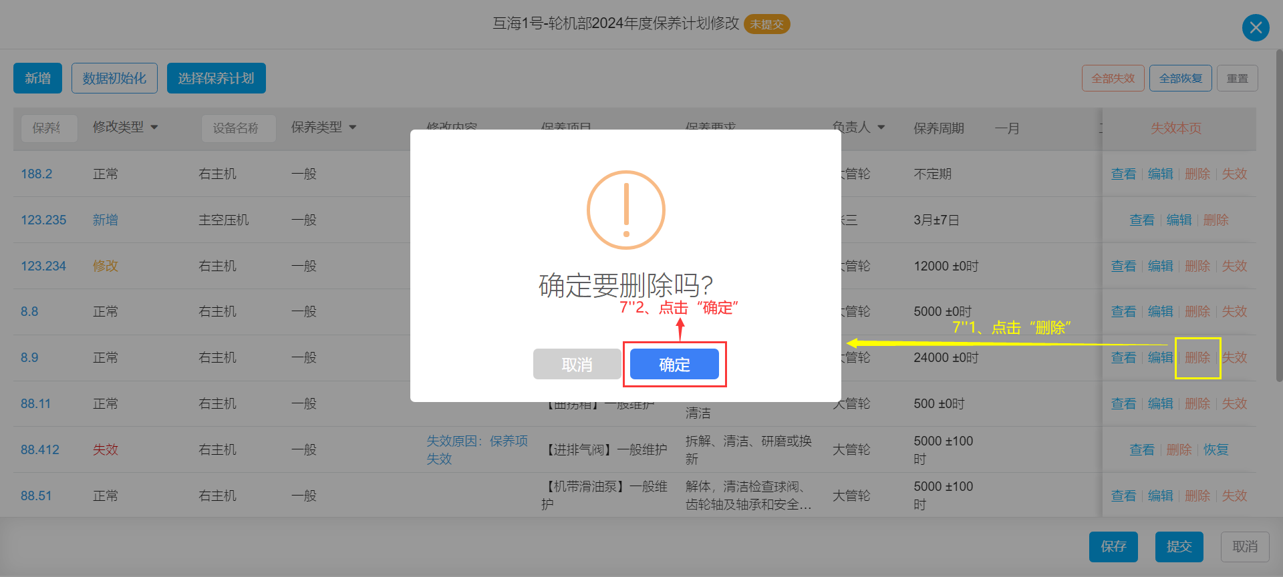The image size is (1283, 577).
Task: Click 删除 in row 8.9
Action: point(1197,357)
